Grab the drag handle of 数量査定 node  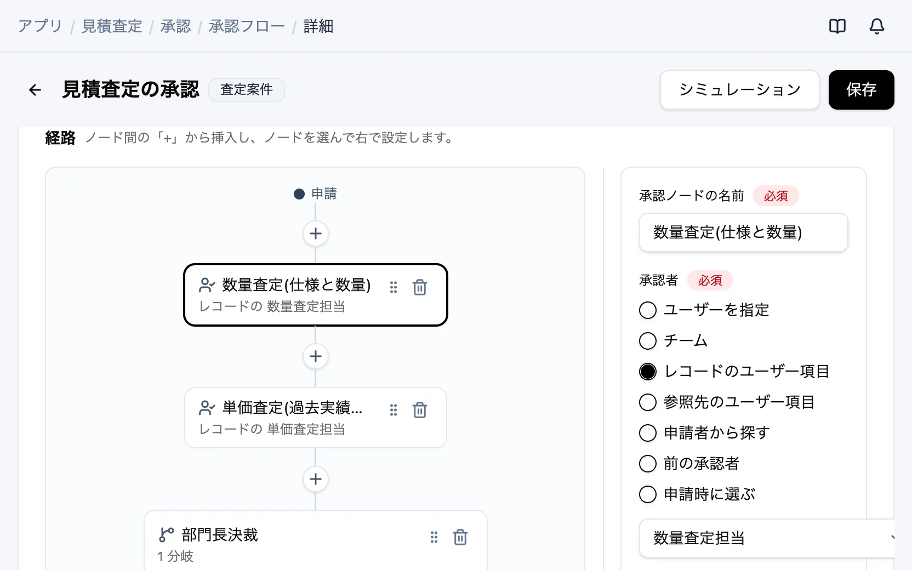pyautogui.click(x=394, y=287)
